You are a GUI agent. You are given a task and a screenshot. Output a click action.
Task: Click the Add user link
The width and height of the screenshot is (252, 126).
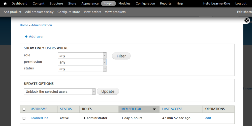tap(36, 37)
